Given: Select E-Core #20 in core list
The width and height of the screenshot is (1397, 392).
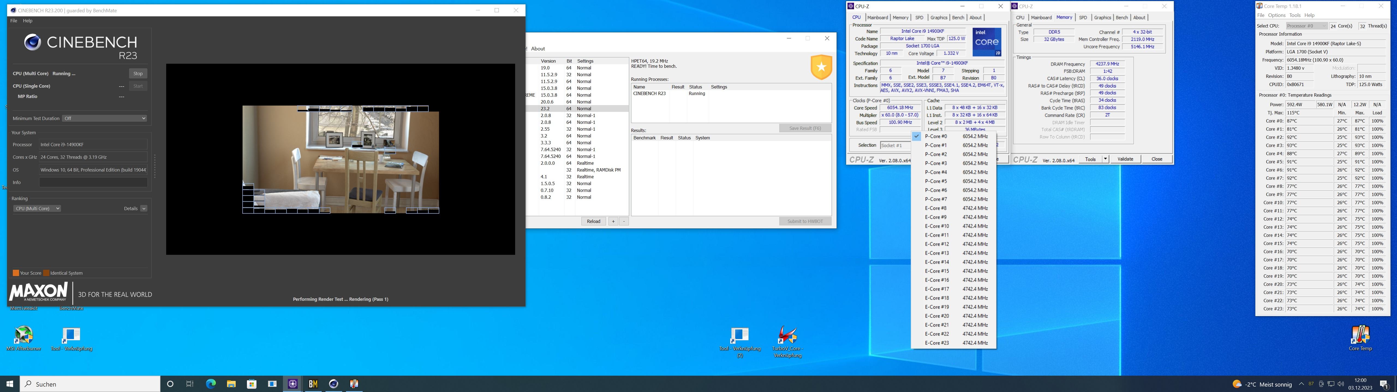Looking at the screenshot, I should 954,316.
